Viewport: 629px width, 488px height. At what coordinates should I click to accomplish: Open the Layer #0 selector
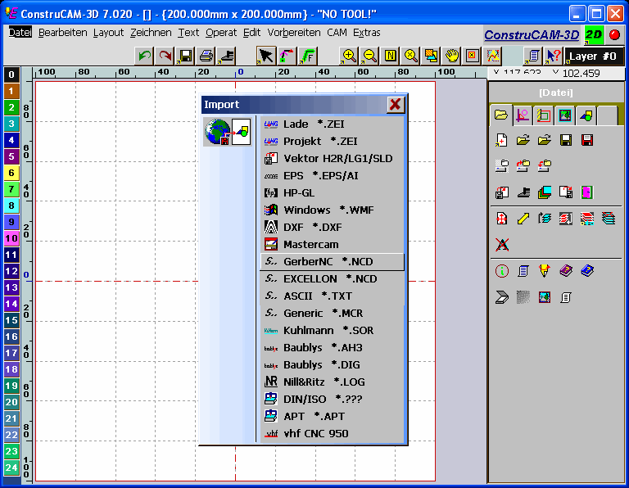tap(594, 56)
